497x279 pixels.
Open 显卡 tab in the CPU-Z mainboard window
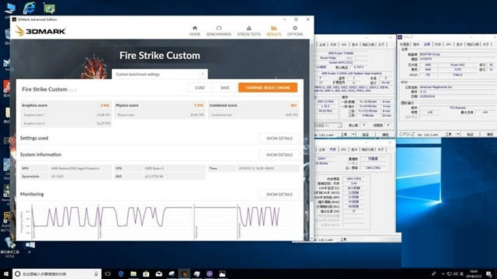coord(459,45)
